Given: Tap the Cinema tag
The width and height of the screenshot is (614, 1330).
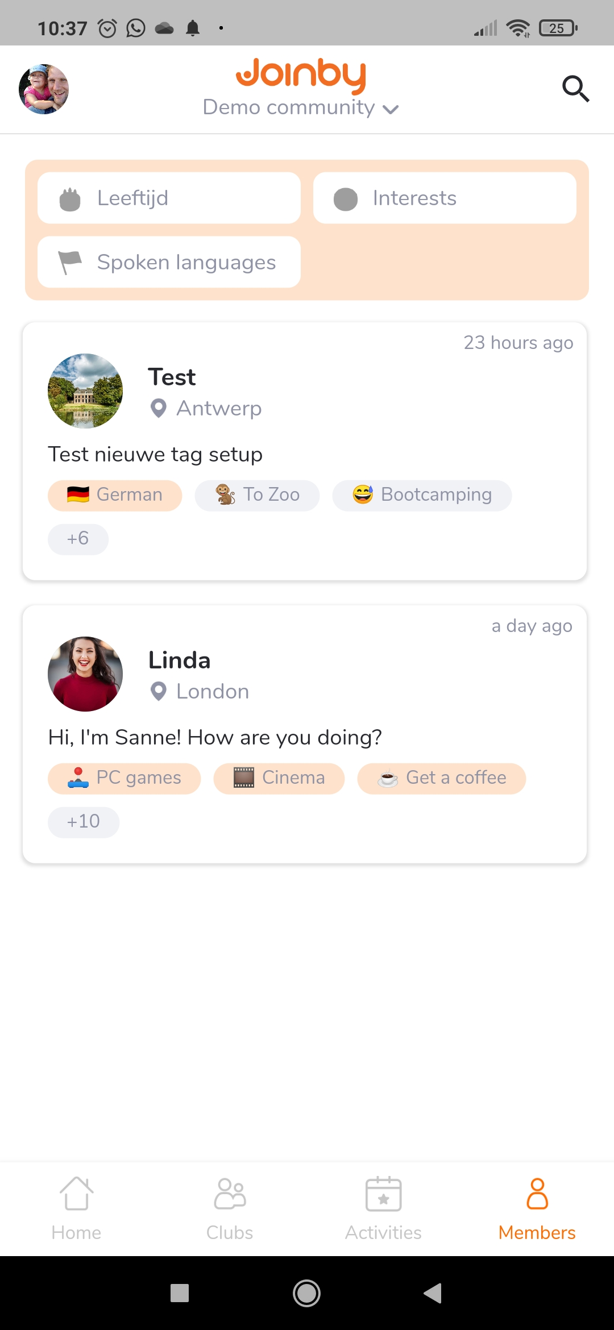Looking at the screenshot, I should [x=279, y=778].
